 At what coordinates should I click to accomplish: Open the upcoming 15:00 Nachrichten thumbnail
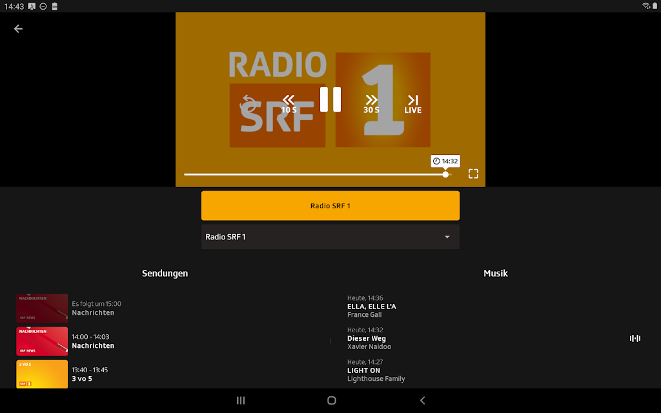tap(42, 308)
